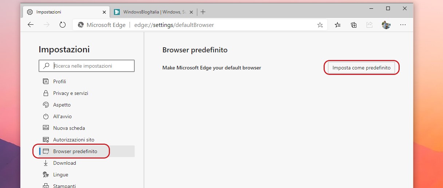Screen dimensions: 443x188
Task: Click the Aspetto palette icon
Action: 46,105
